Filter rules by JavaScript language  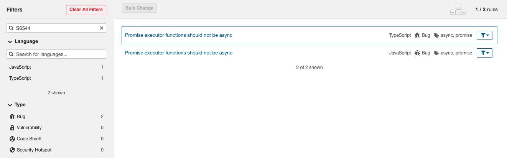pyautogui.click(x=56, y=67)
